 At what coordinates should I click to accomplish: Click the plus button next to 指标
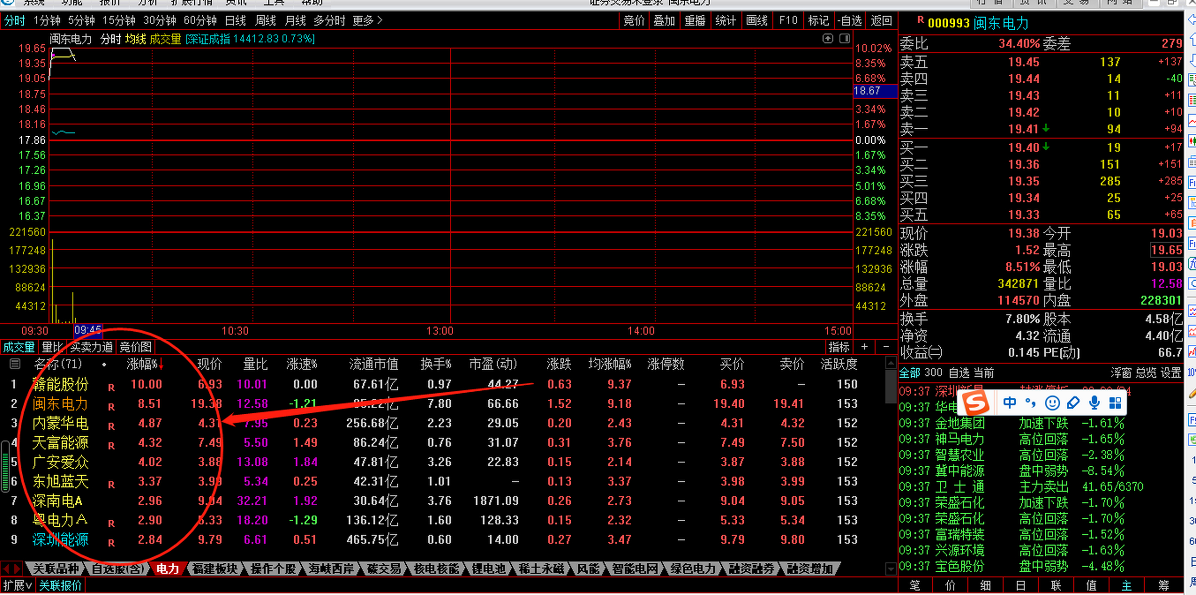pos(864,347)
